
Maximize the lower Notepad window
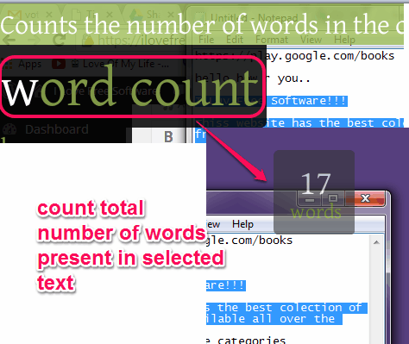(x=333, y=198)
